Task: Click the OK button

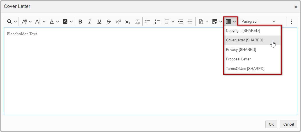Action: (271, 124)
